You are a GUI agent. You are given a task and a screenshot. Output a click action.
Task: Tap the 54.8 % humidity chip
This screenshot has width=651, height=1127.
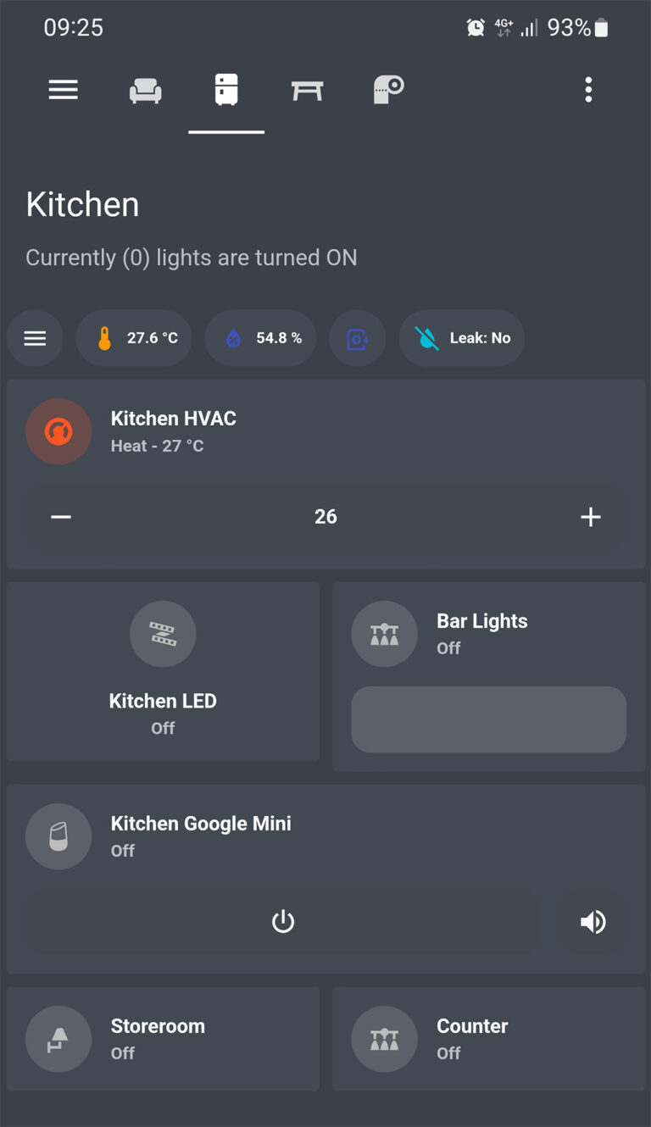tap(260, 338)
